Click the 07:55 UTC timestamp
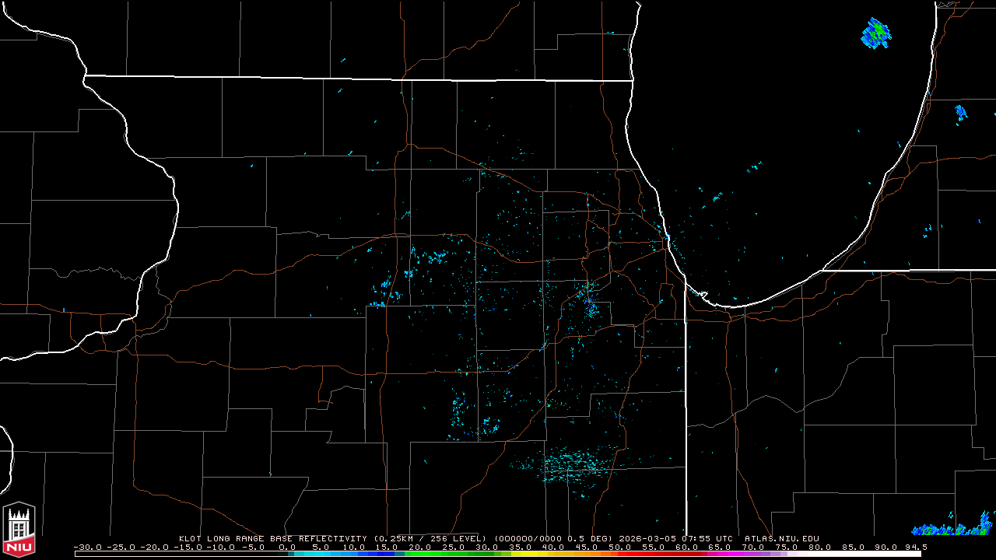The image size is (996, 560). point(708,538)
